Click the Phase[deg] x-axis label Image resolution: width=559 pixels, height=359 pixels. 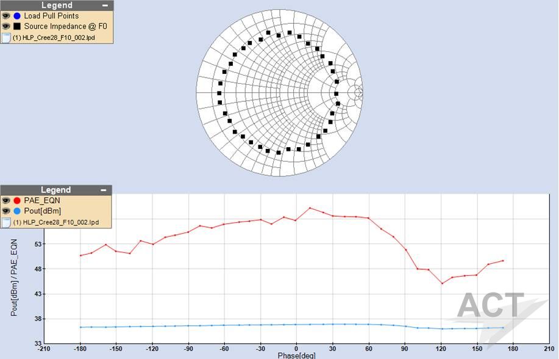(297, 355)
